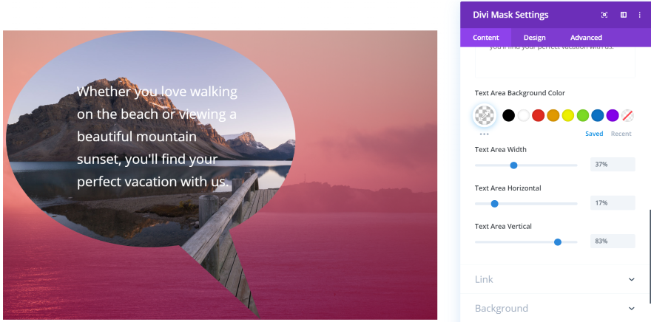Screen dimensions: 651x322
Task: Open the Content tab
Action: tap(486, 38)
